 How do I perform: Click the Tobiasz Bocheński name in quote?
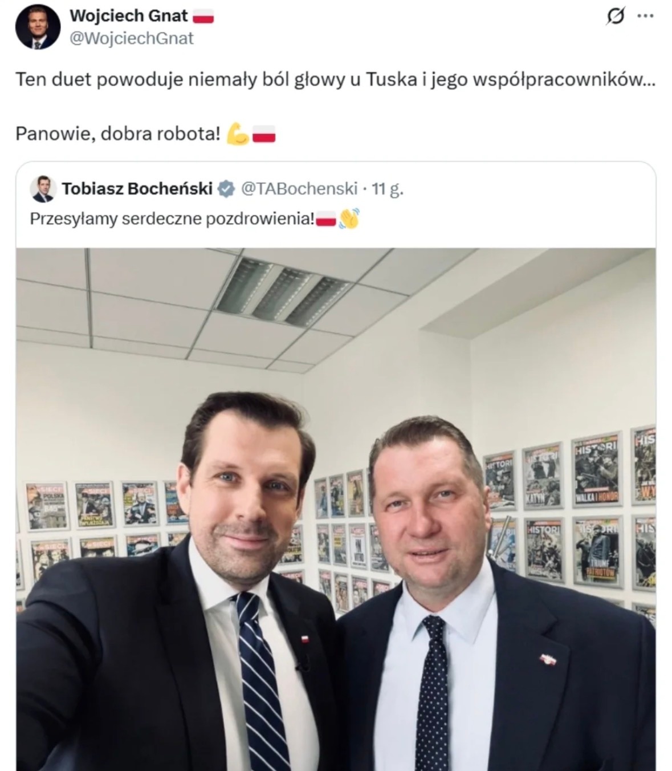(137, 189)
